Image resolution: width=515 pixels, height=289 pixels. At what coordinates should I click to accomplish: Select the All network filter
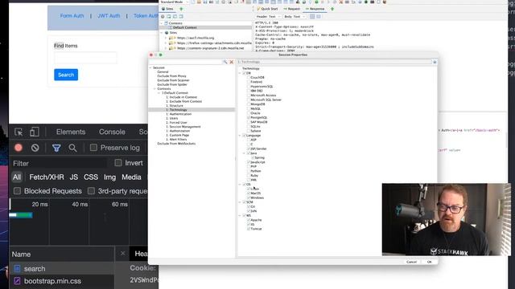[17, 177]
